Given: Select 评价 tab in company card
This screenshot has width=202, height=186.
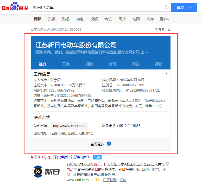Looking at the screenshot, I should click(x=159, y=64).
